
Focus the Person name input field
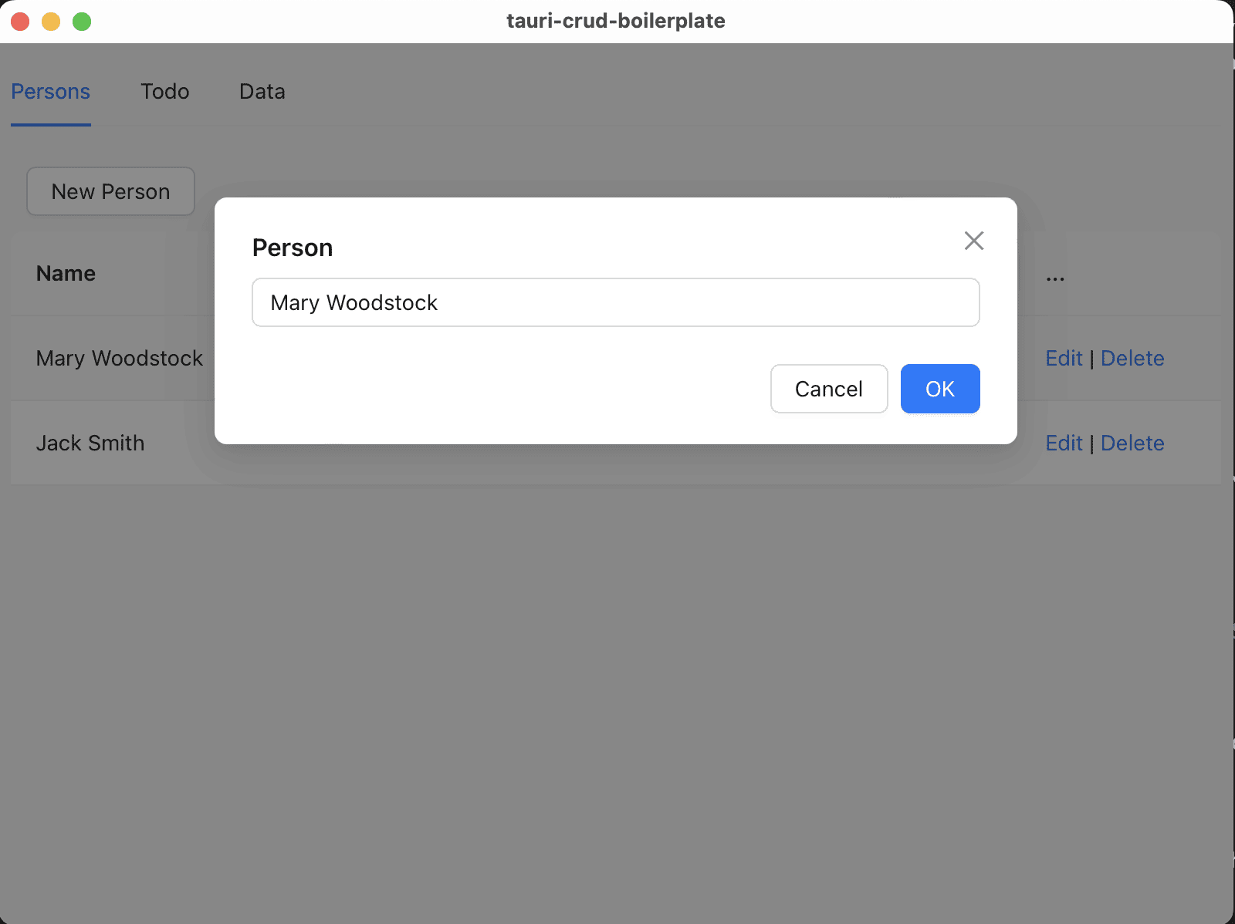click(x=615, y=302)
